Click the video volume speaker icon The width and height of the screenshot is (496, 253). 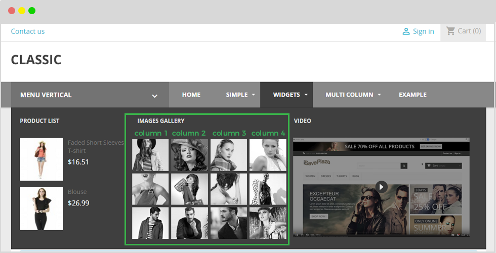click(x=307, y=235)
